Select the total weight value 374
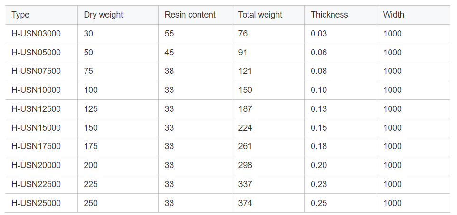 coord(245,203)
